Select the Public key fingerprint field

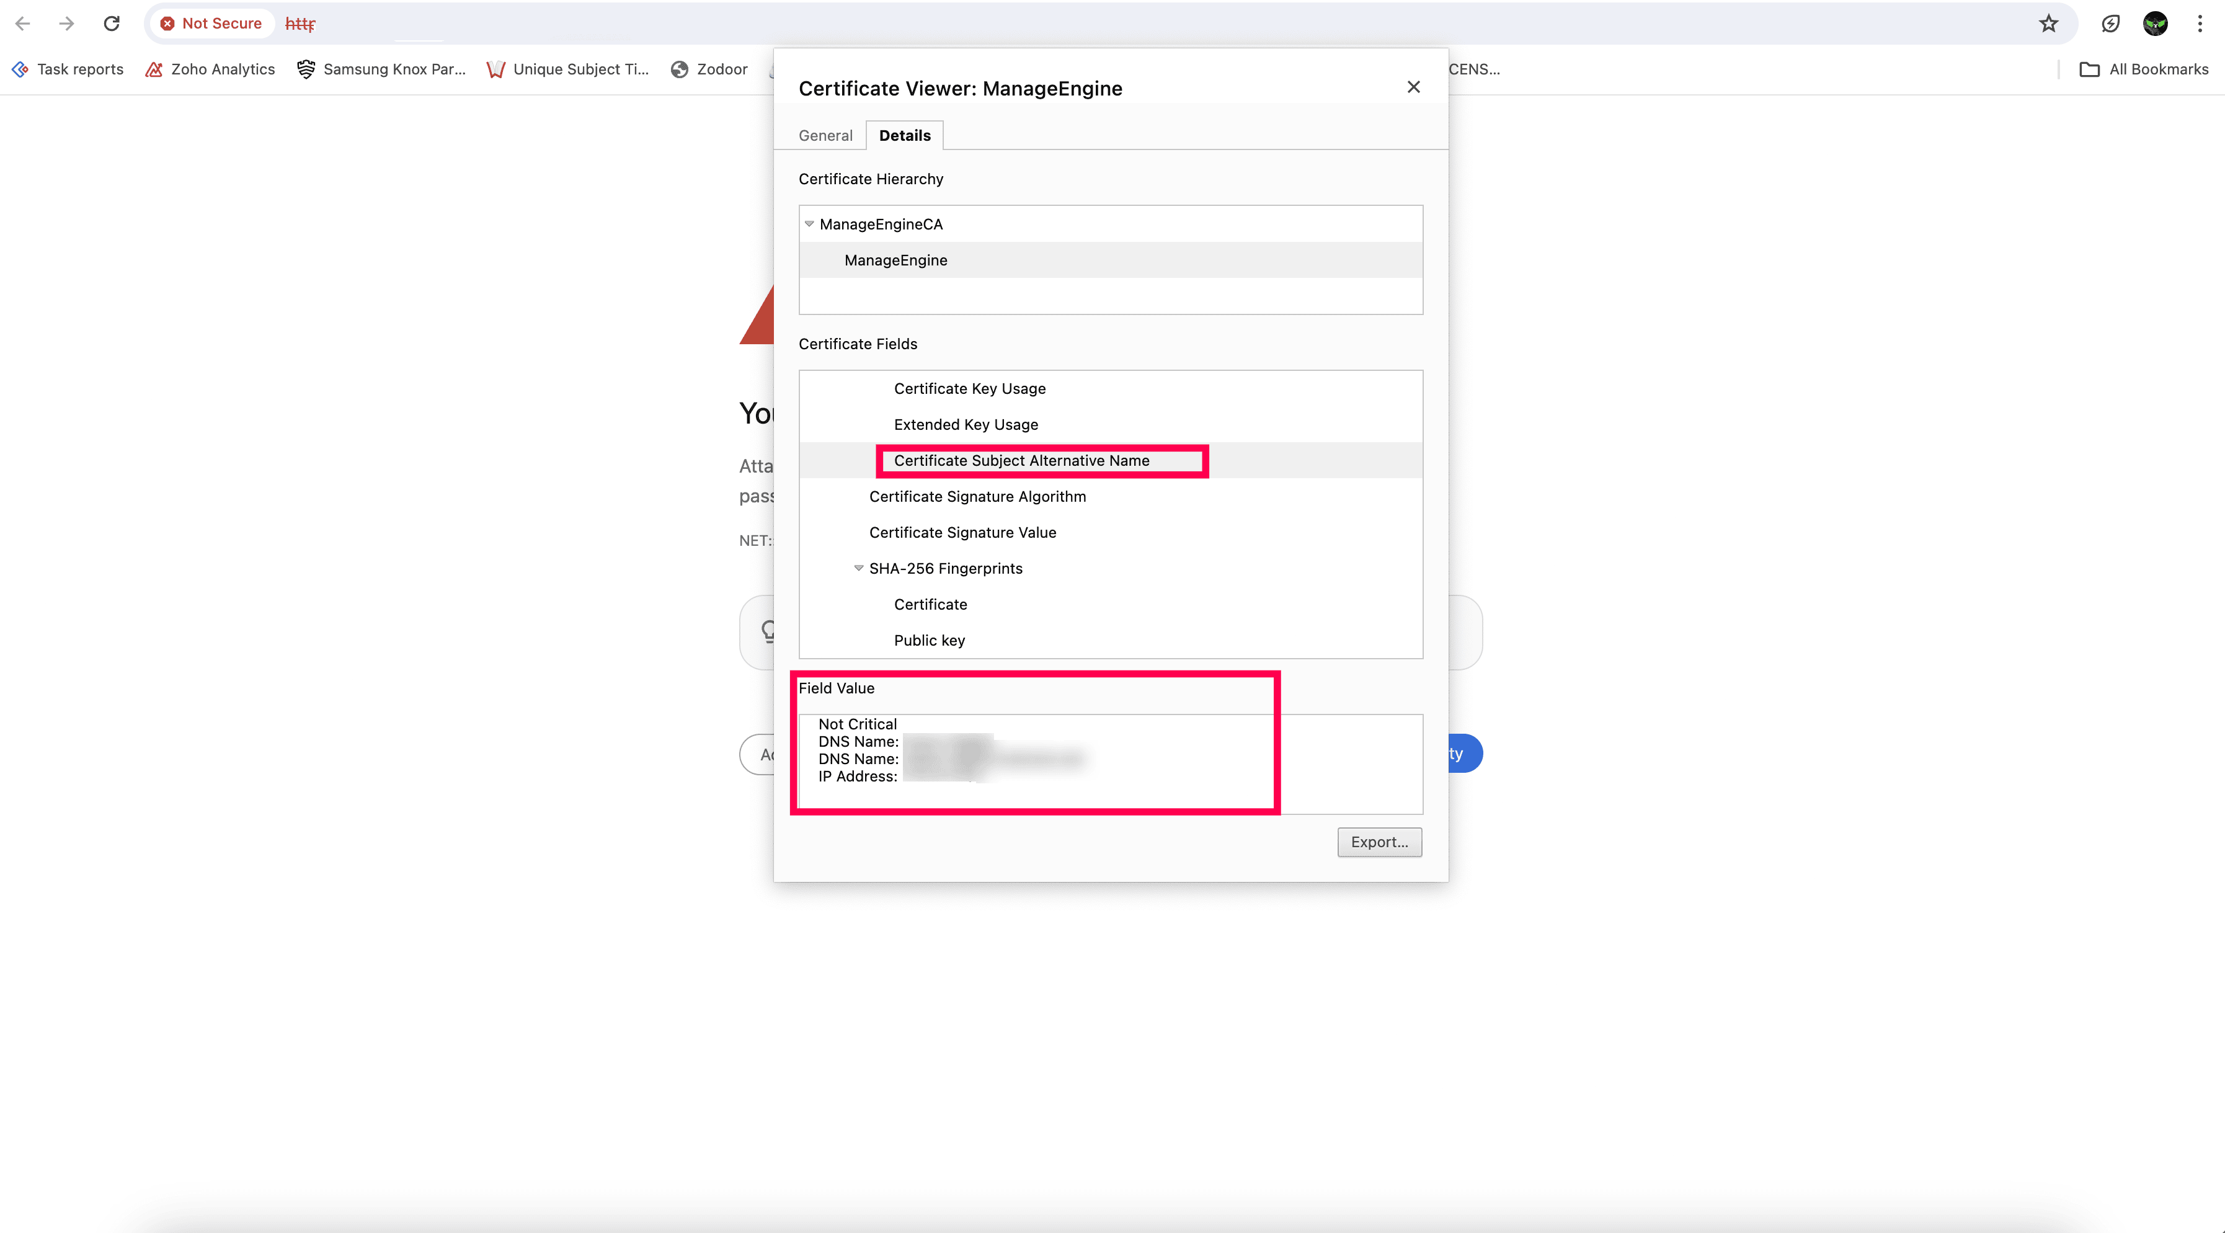click(930, 640)
